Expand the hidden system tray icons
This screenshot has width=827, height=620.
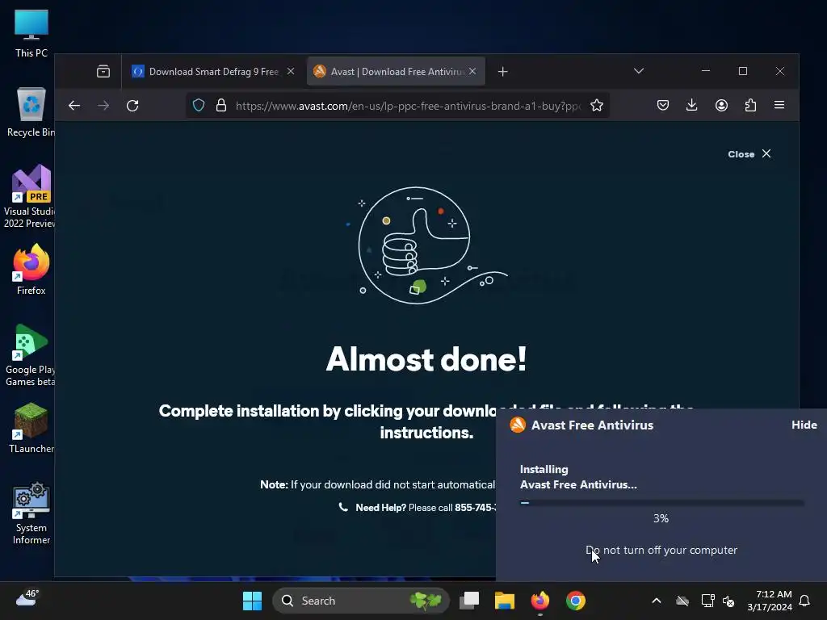coord(657,601)
